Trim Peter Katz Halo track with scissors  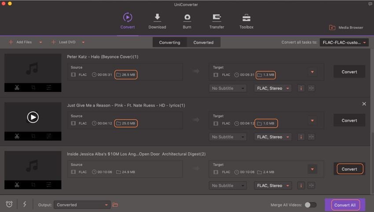coord(17,88)
